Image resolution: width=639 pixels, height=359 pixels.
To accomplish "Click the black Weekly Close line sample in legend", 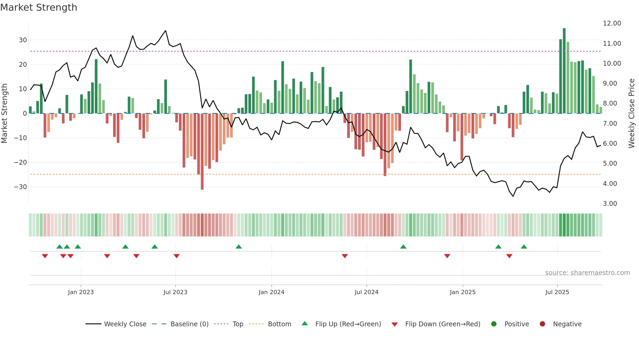I will pyautogui.click(x=93, y=324).
